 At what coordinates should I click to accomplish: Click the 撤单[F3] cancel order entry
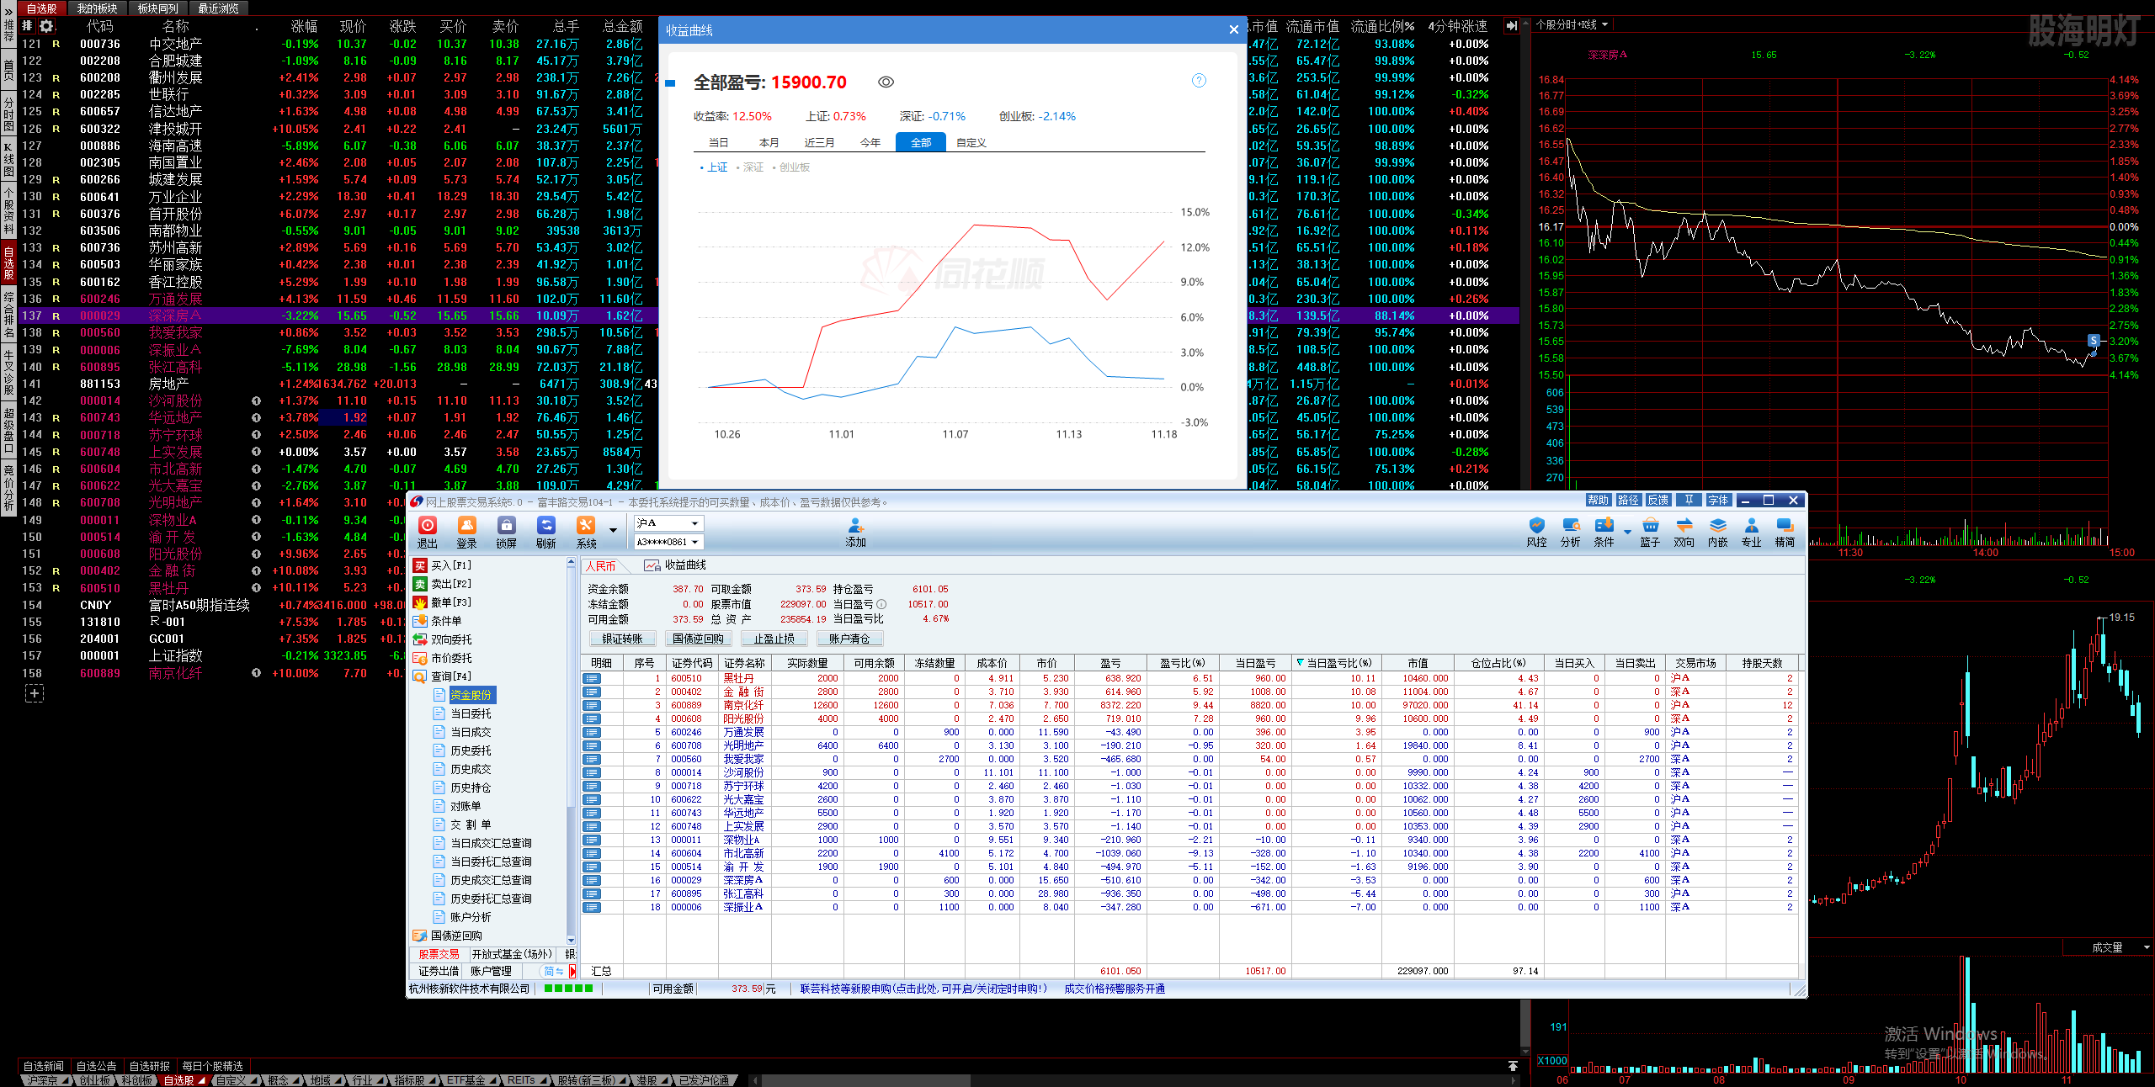coord(443,602)
